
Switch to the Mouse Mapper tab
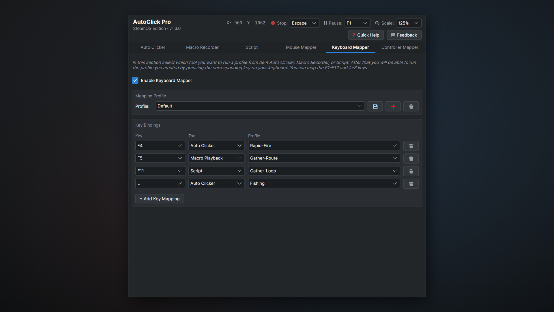click(301, 47)
